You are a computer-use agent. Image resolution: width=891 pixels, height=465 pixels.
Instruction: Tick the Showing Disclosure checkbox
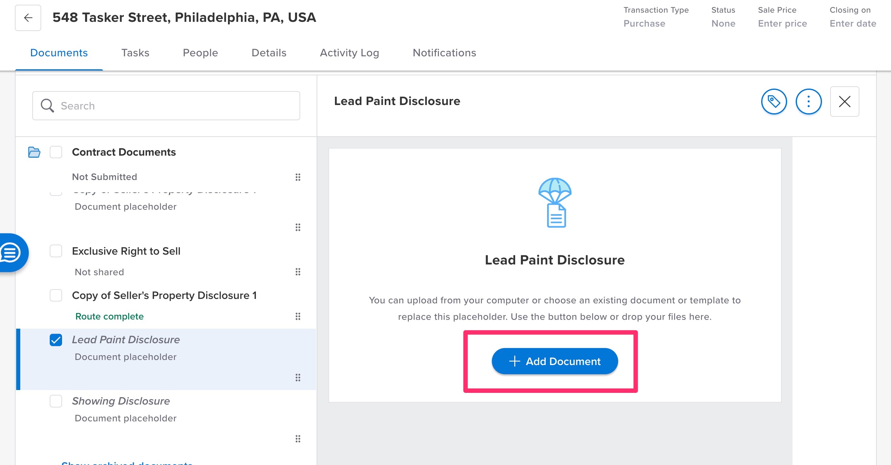tap(56, 401)
